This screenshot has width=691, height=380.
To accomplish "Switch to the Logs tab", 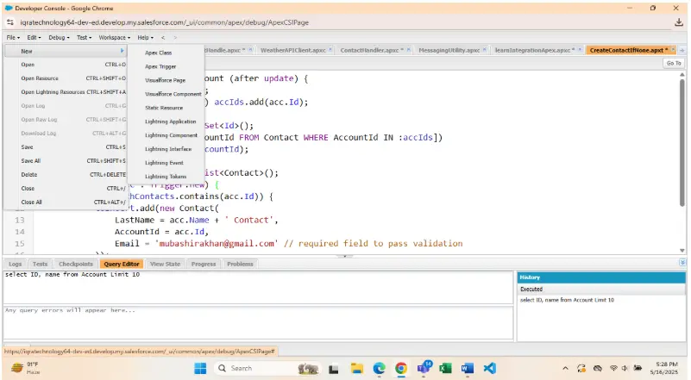I will coord(15,264).
